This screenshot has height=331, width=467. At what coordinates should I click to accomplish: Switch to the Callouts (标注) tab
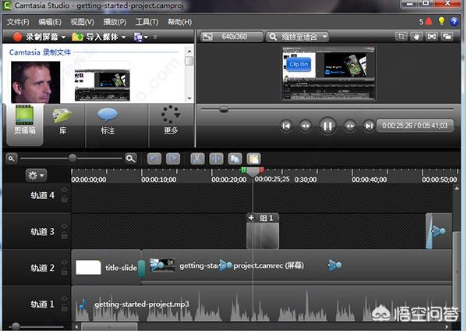pyautogui.click(x=108, y=125)
